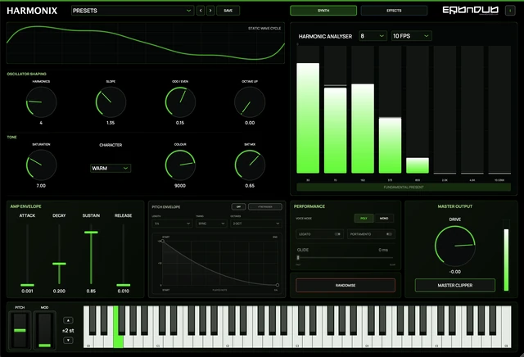Click the tallest first harmonic bar

pos(308,118)
